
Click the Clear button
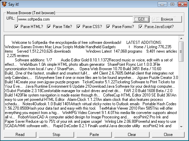132,135
